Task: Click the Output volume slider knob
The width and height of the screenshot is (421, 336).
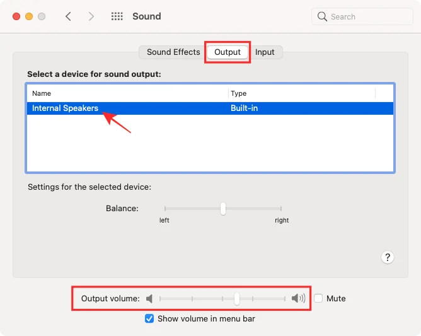Action: coord(236,299)
